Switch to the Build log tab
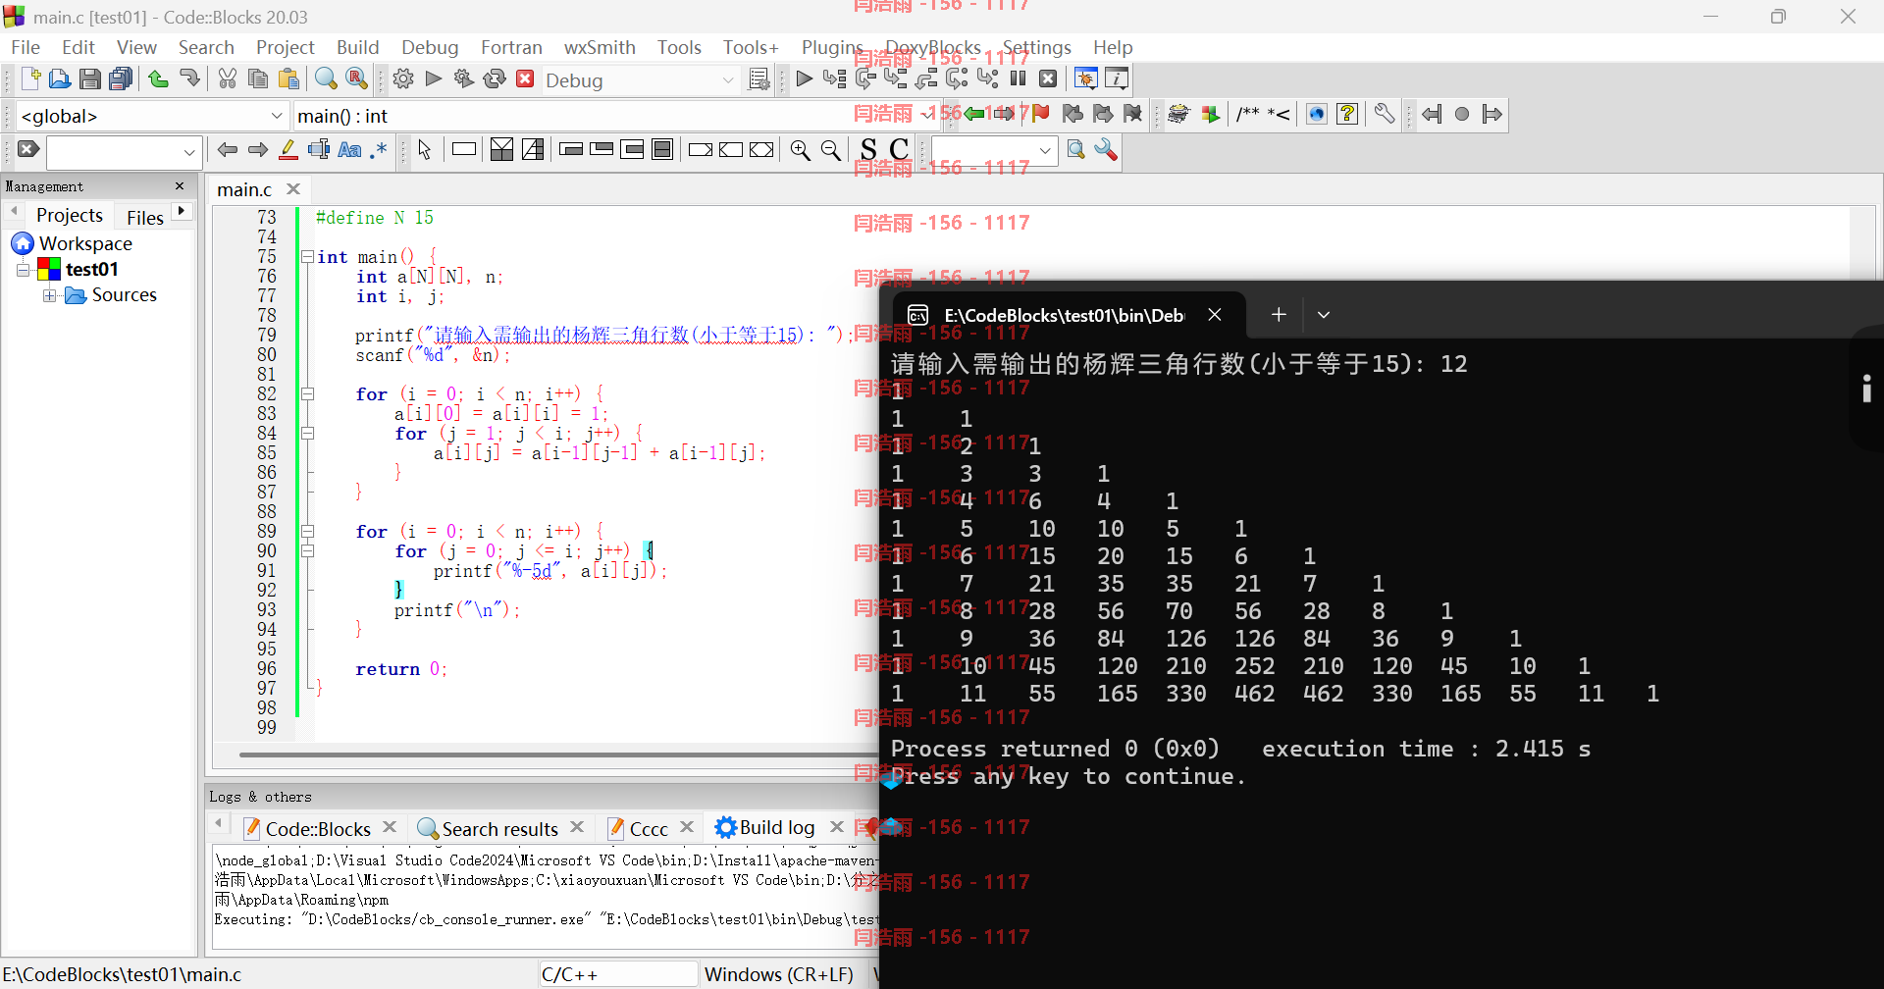 [x=765, y=828]
